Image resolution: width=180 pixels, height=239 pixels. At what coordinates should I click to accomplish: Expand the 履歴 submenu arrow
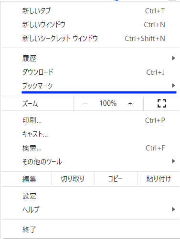(x=173, y=58)
